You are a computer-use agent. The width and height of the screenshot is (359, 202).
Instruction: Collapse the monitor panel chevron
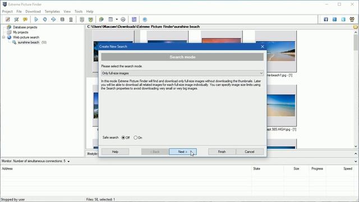[356, 161]
